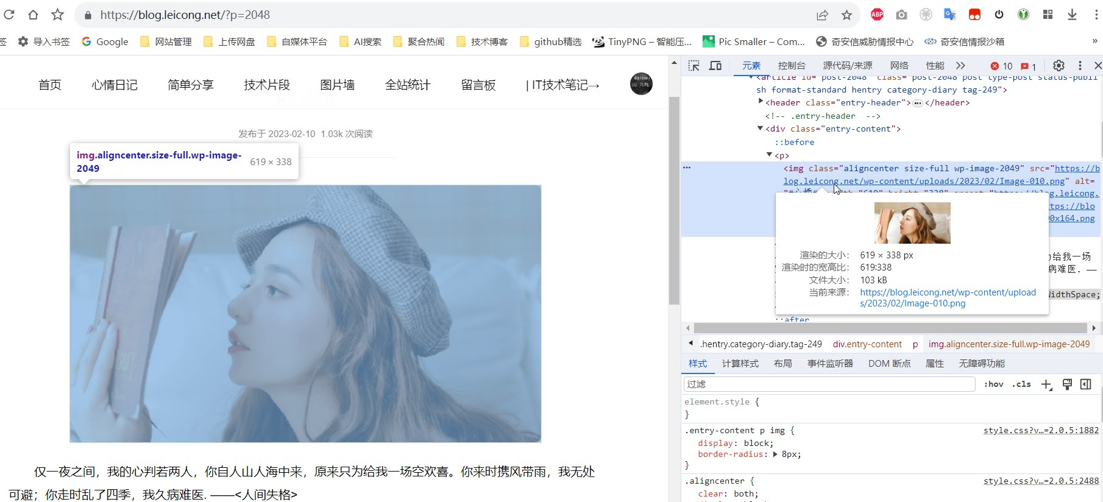Click the new style rule plus icon
1103x502 pixels.
pos(1046,384)
